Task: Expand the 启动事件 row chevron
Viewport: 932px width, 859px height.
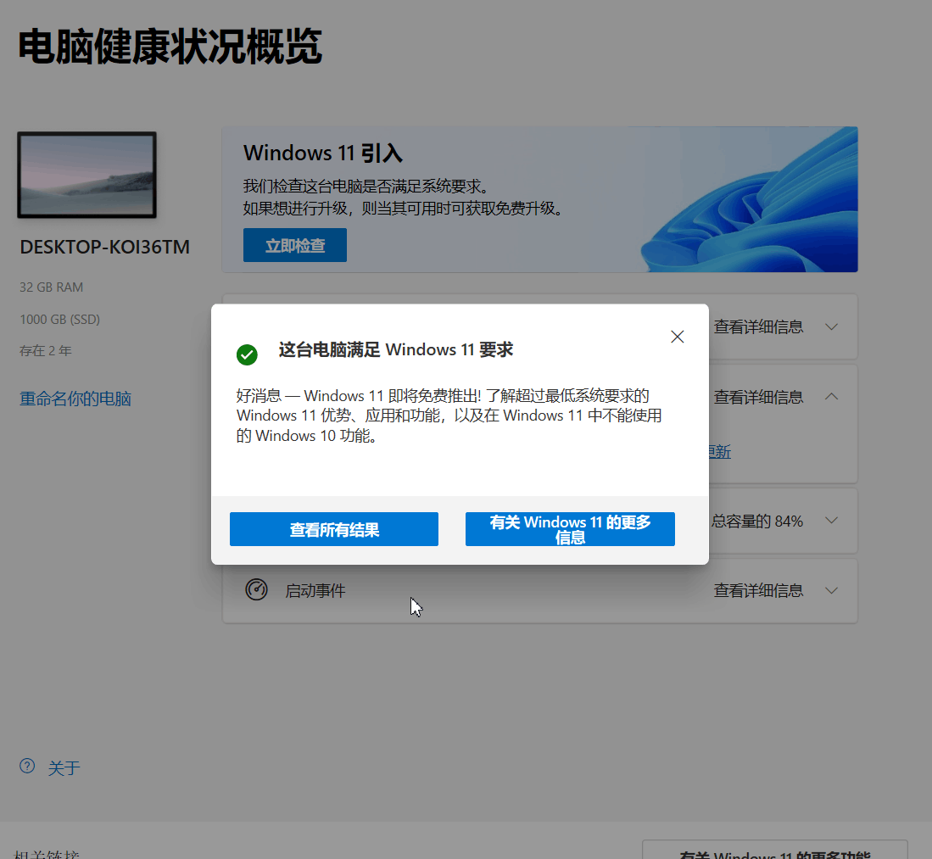Action: 832,590
